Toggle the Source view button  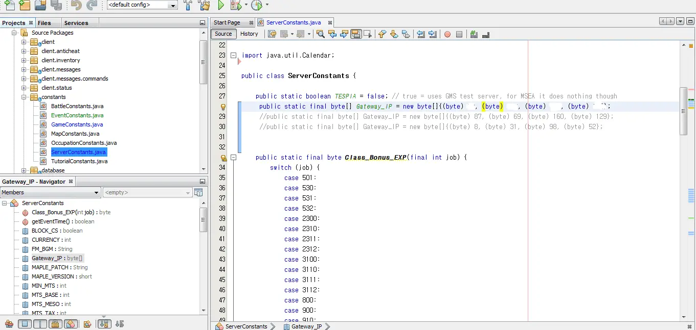coord(223,34)
